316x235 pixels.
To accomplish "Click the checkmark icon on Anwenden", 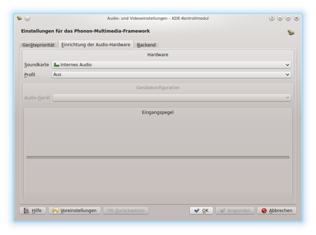I will tap(224, 210).
